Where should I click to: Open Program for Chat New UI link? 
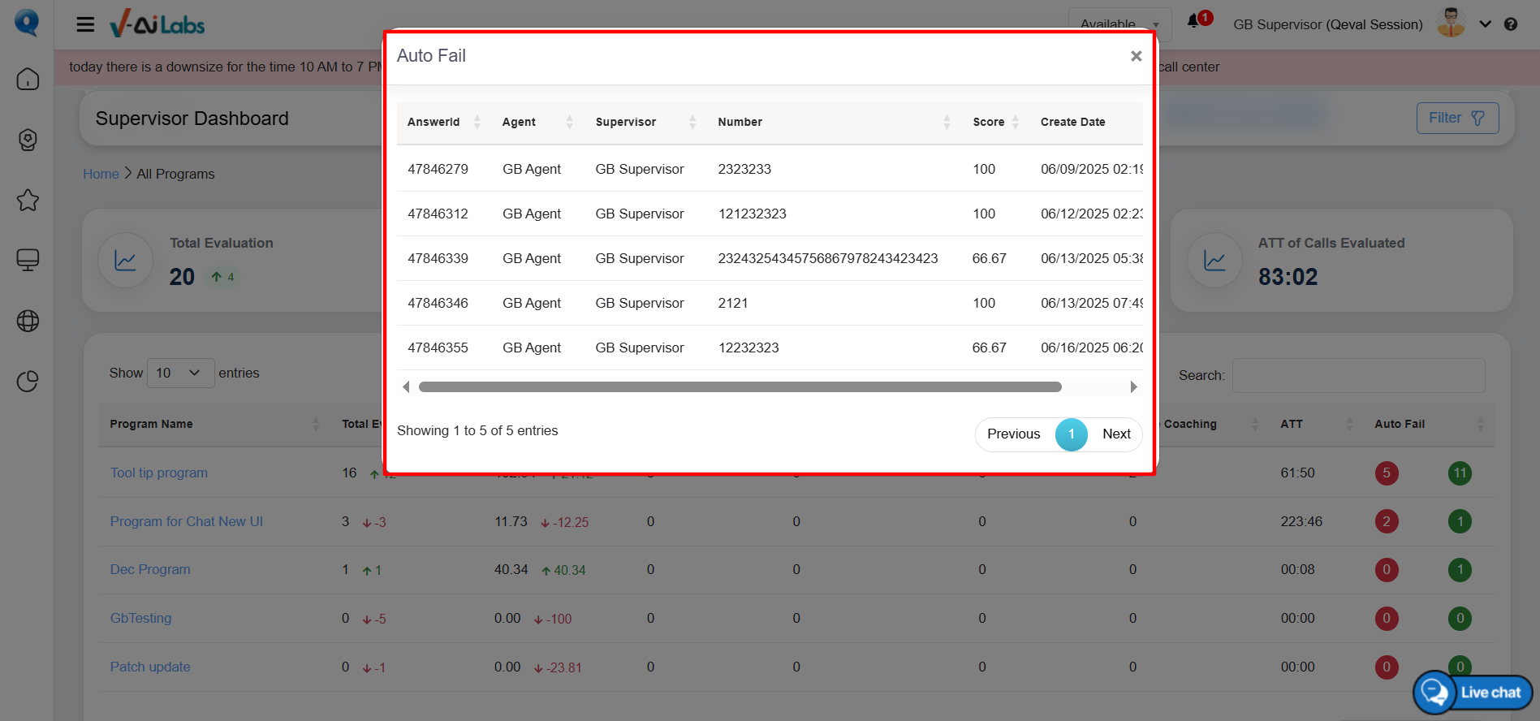coord(187,521)
